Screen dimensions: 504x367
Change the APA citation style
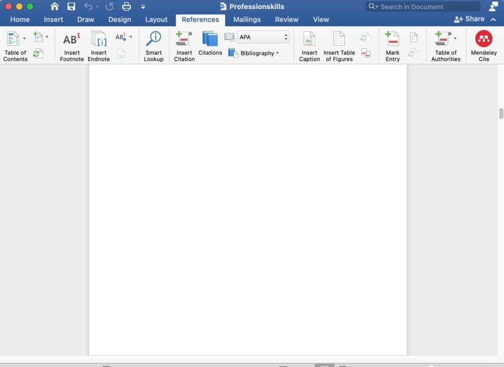262,37
